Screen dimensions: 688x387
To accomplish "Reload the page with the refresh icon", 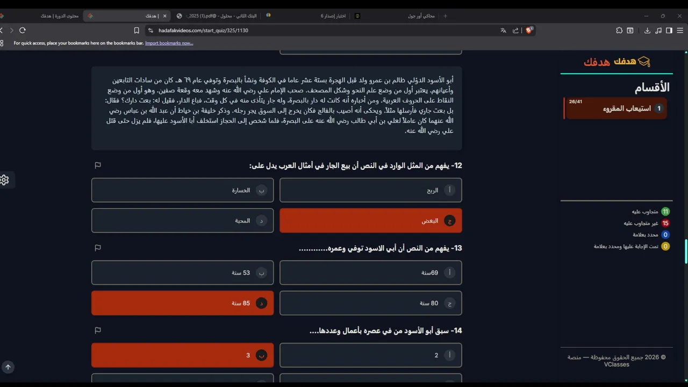I will click(x=22, y=31).
